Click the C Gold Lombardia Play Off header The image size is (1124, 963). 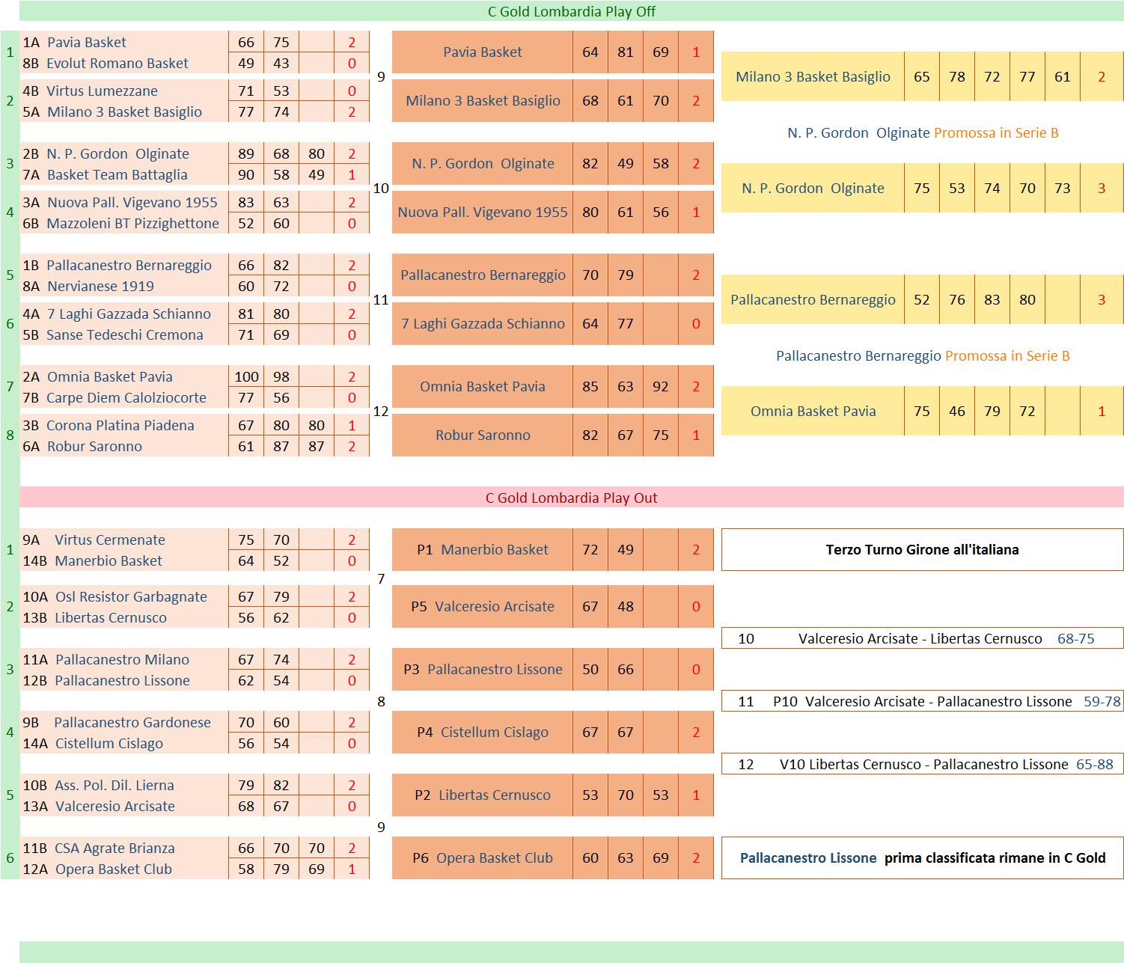coord(571,11)
